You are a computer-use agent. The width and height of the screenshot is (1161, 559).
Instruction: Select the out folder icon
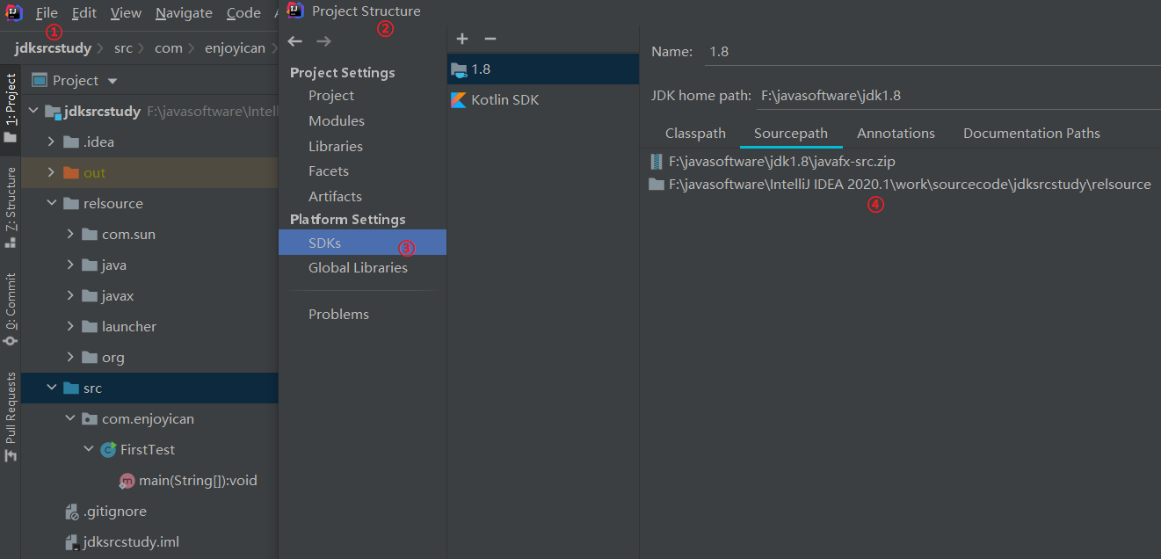71,173
